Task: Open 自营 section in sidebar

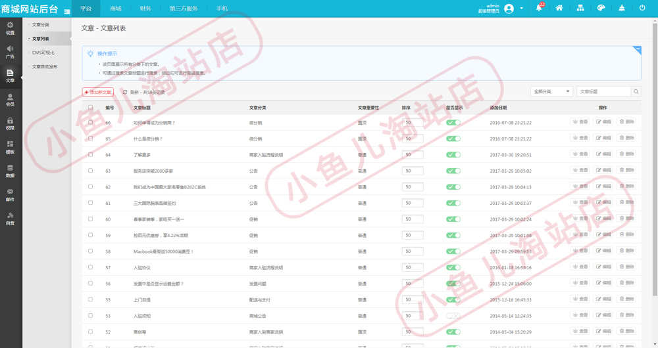Action: pyautogui.click(x=10, y=218)
